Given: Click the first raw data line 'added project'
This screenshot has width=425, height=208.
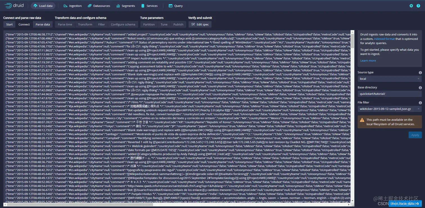Looking at the screenshot, I should 178,34.
